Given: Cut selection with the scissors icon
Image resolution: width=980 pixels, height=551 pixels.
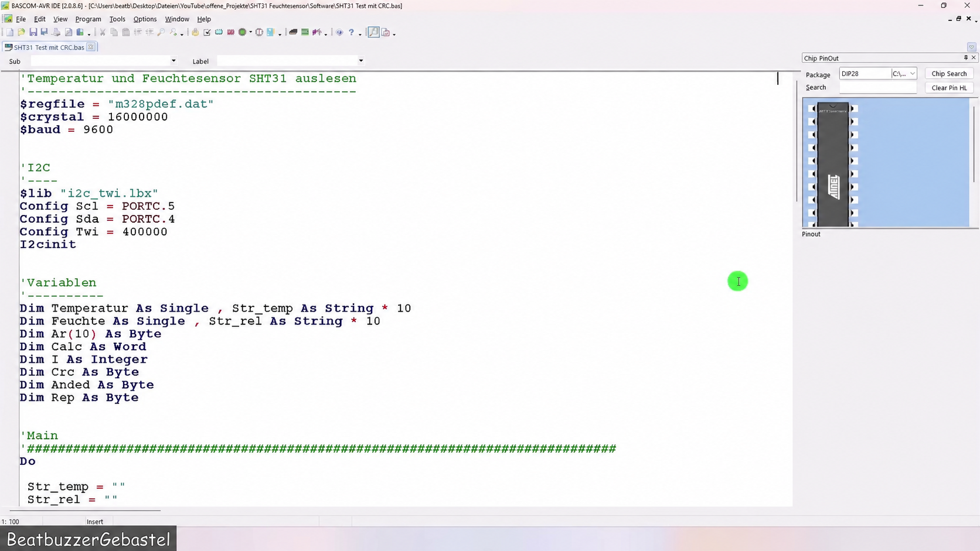Looking at the screenshot, I should coord(102,32).
